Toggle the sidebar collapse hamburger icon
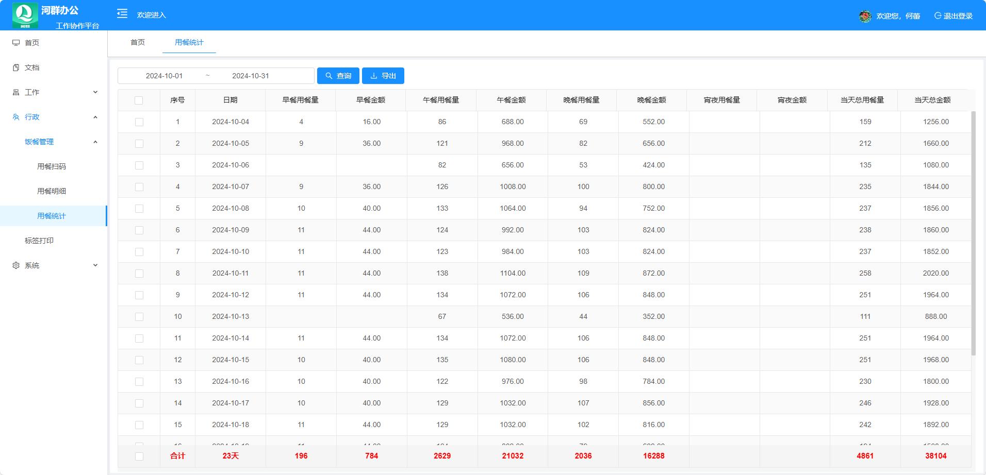The height and width of the screenshot is (475, 986). 122,14
